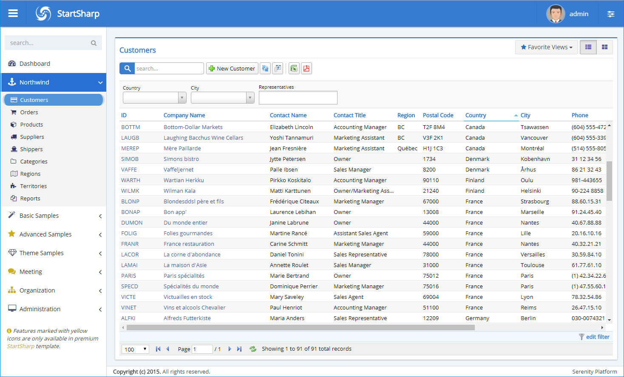The height and width of the screenshot is (377, 624).
Task: Switch to card view layout
Action: (604, 47)
